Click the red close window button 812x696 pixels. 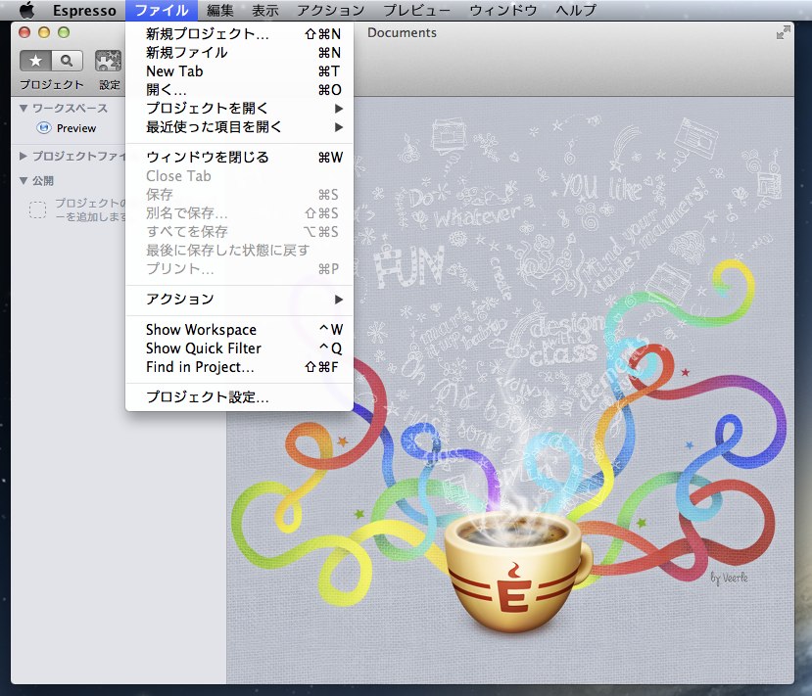24,32
